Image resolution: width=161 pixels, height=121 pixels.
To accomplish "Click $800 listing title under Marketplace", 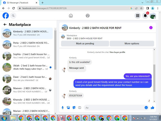I will tap(84, 38).
